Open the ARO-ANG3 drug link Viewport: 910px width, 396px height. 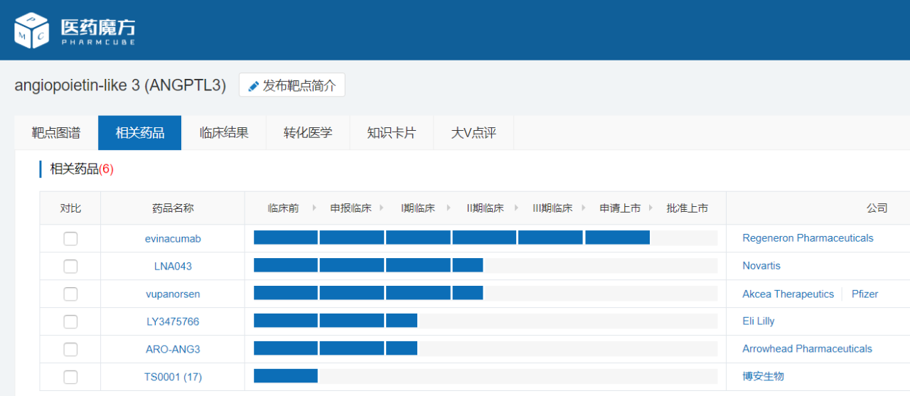pos(173,350)
